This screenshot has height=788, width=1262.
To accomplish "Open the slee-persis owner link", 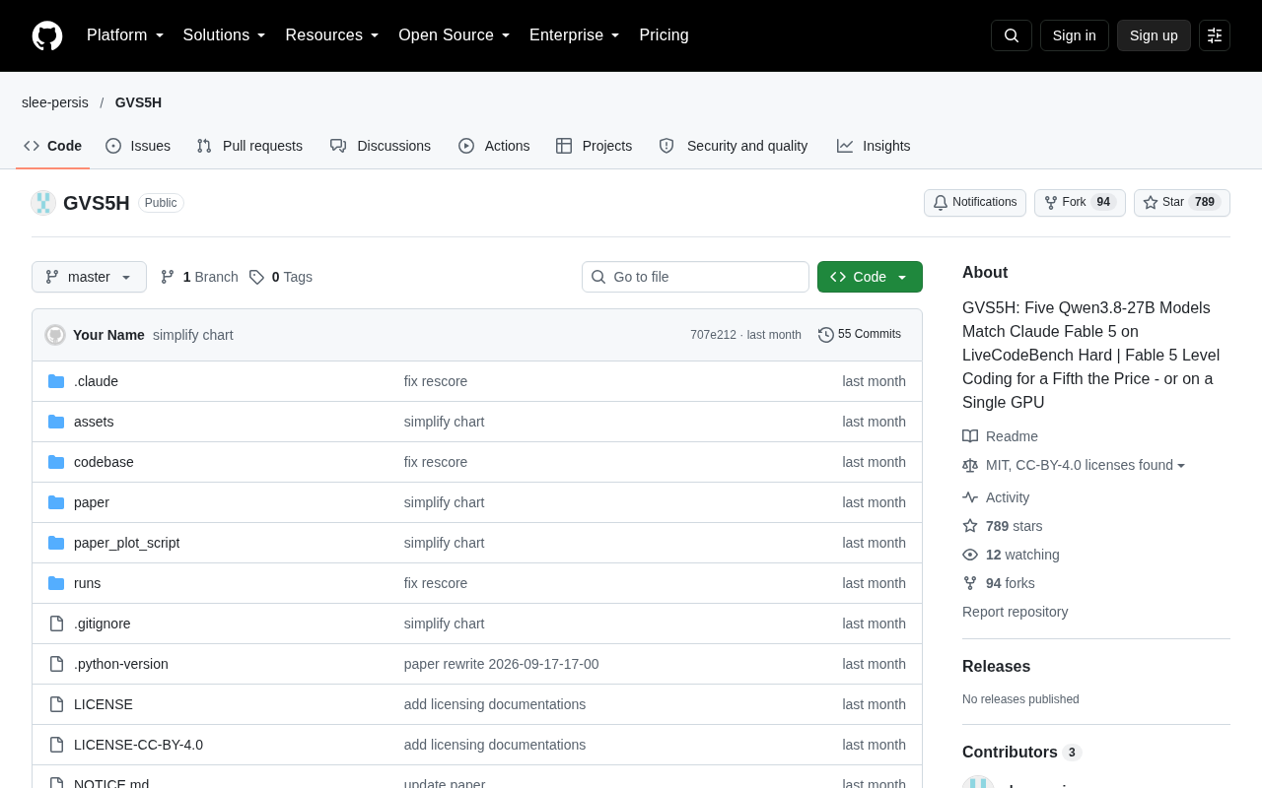I will point(55,102).
